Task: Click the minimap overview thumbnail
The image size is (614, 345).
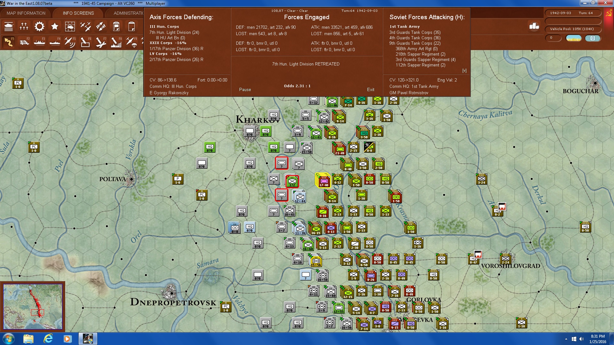Action: point(33,307)
